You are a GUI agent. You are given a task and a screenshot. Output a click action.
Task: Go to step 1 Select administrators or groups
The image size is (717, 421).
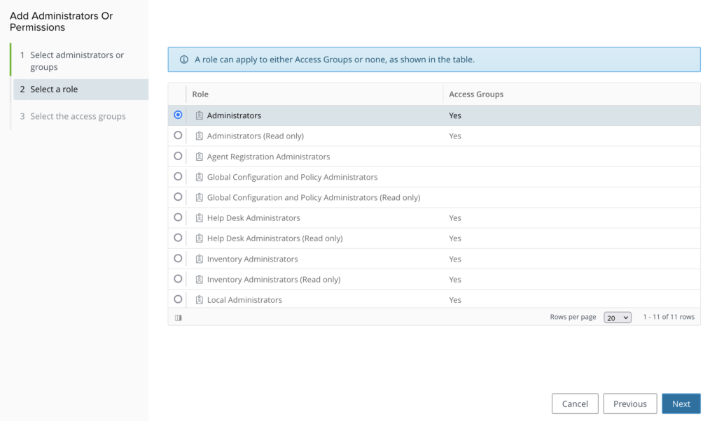[77, 61]
